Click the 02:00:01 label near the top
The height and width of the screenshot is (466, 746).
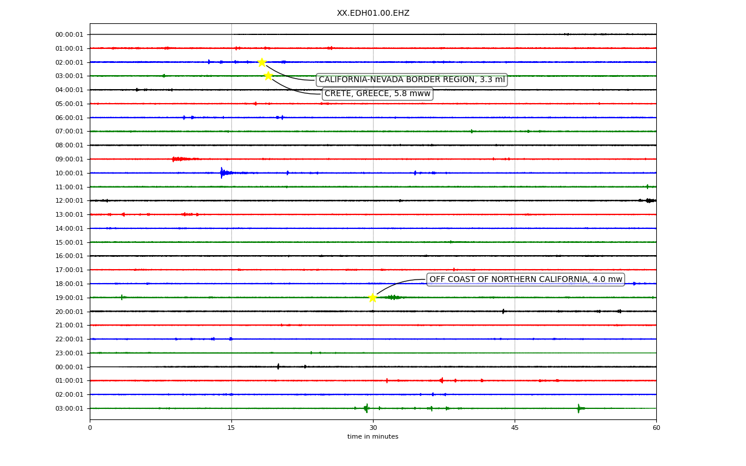pyautogui.click(x=69, y=62)
